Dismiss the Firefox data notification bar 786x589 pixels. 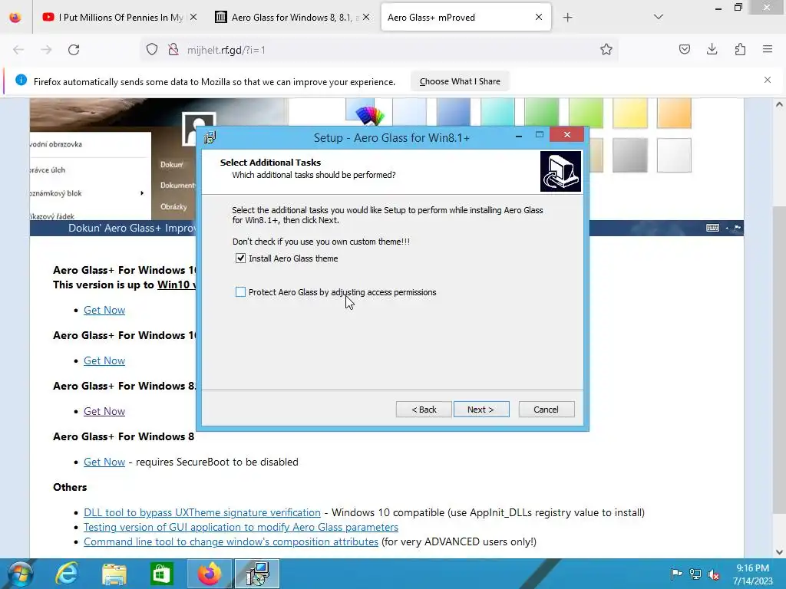[x=768, y=80]
